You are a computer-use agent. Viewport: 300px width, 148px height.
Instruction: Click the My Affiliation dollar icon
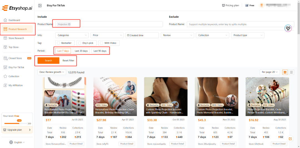tap(5, 85)
